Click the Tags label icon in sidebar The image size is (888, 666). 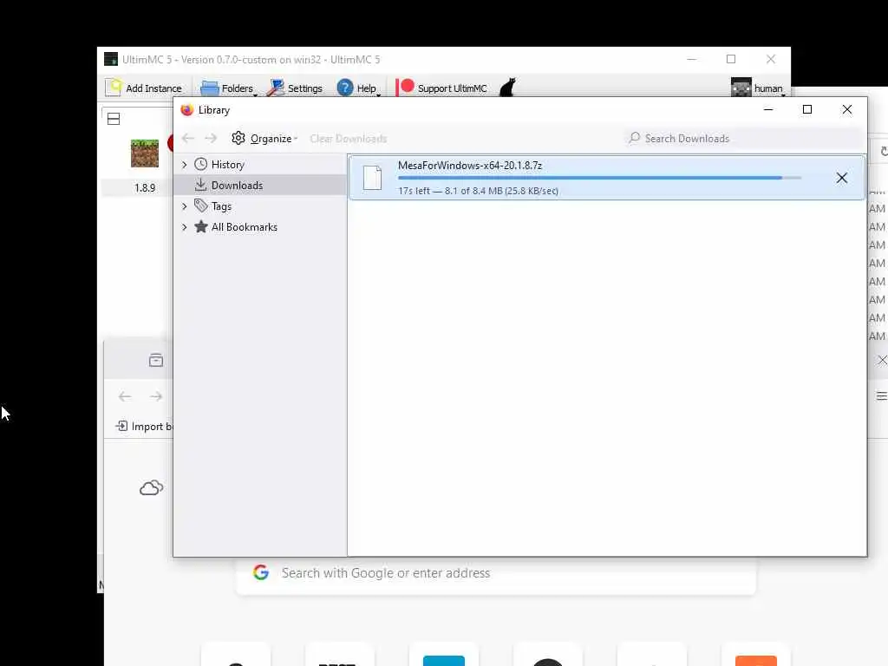point(200,206)
